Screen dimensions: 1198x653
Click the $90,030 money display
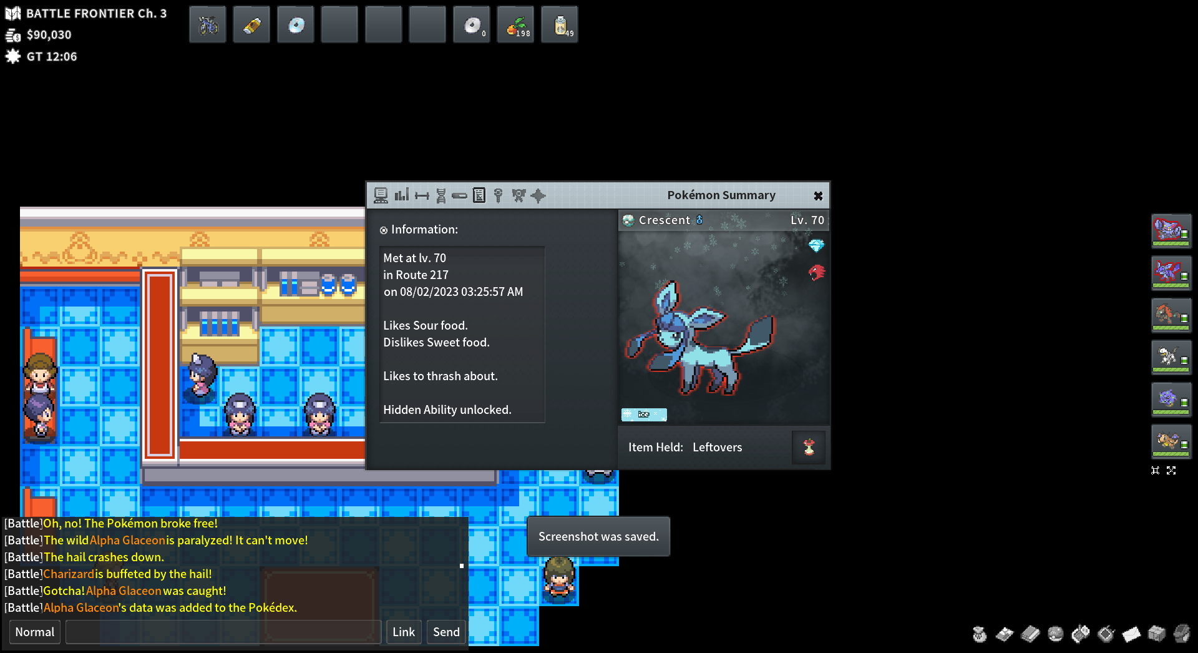coord(49,35)
